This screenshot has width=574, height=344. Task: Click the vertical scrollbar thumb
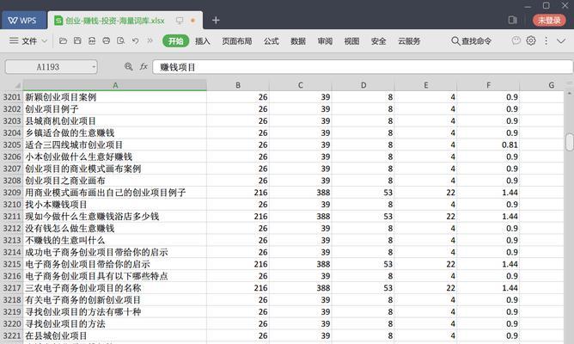(x=569, y=142)
